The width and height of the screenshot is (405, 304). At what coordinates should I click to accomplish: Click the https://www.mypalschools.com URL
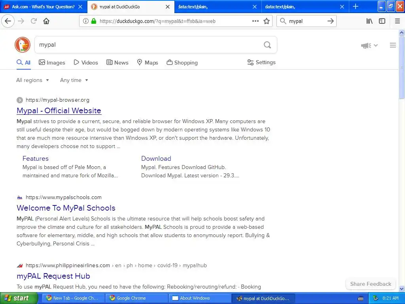coord(64,198)
